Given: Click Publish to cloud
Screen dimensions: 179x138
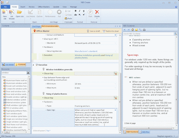Looking at the screenshot, I should tap(111, 31).
